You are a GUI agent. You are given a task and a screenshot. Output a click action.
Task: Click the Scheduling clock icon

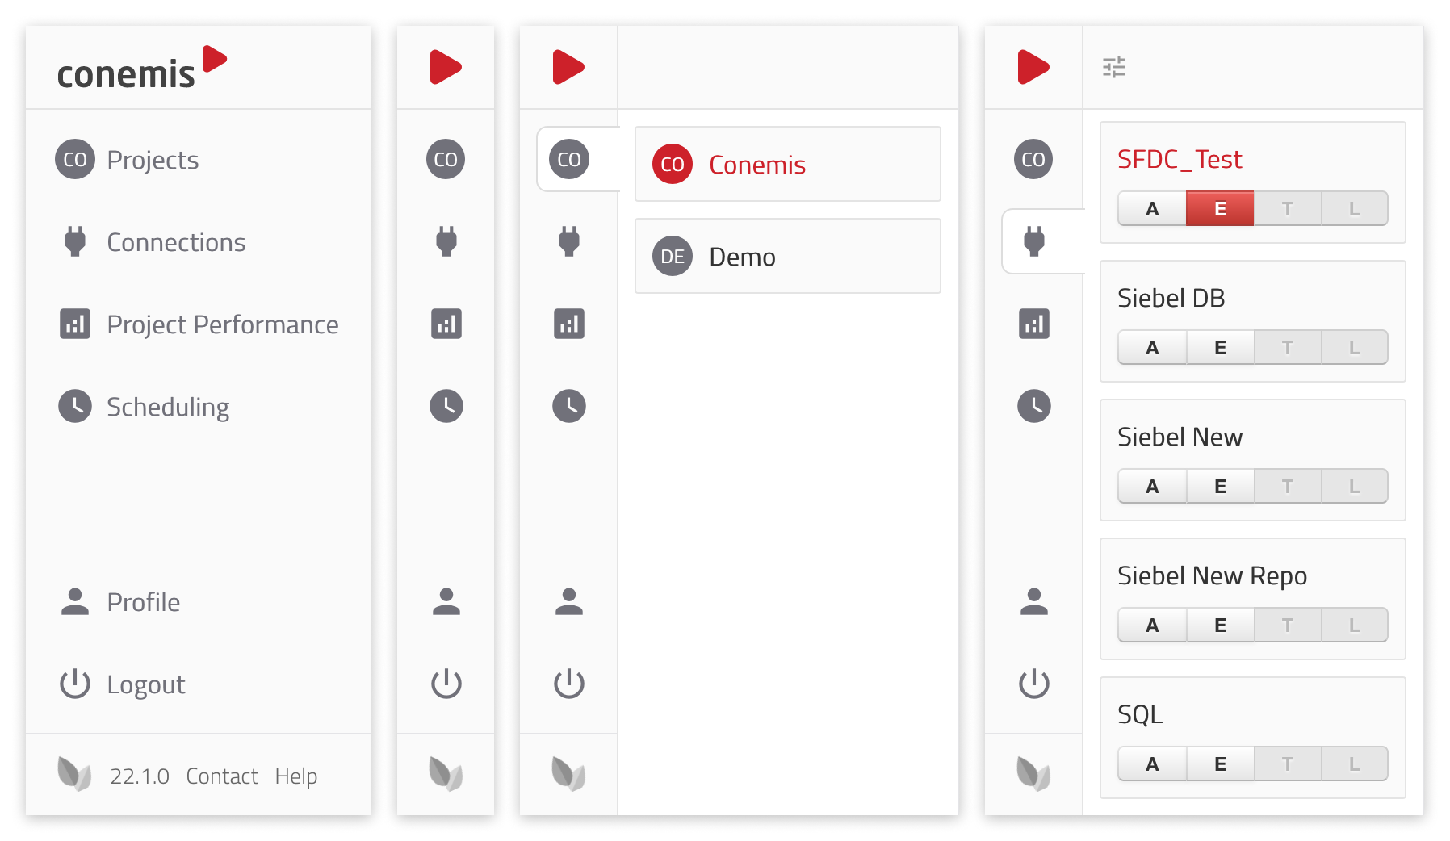pyautogui.click(x=75, y=406)
